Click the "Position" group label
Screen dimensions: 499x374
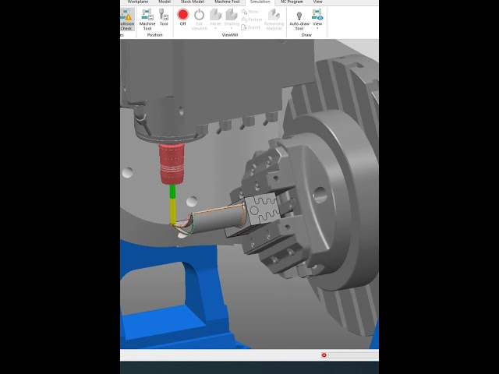click(155, 35)
